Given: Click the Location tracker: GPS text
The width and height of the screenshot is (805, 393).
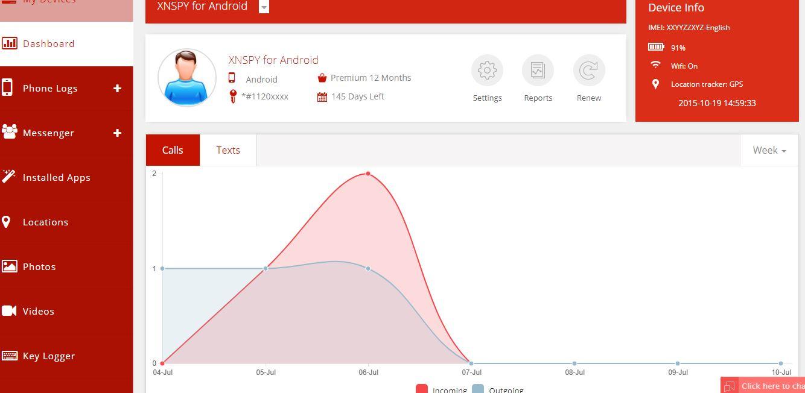Looking at the screenshot, I should click(x=707, y=84).
